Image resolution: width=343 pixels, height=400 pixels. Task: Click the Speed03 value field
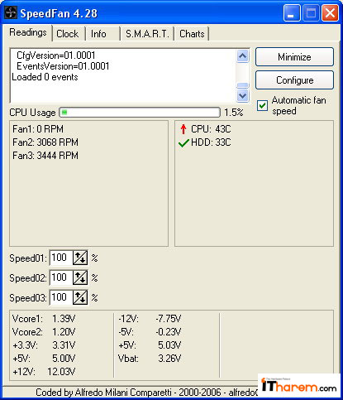61,297
